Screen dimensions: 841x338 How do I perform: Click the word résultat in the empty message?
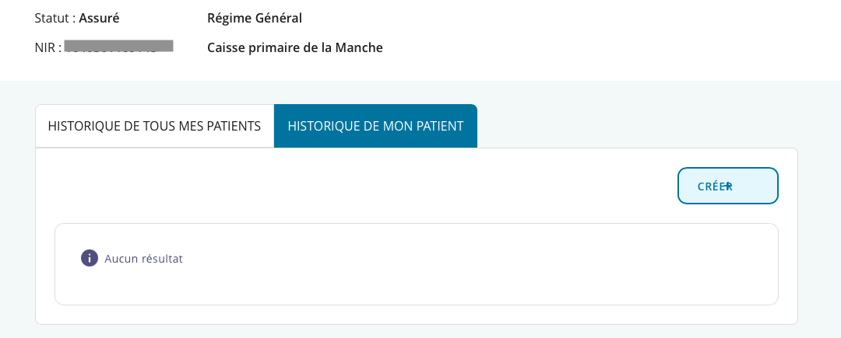(x=162, y=259)
